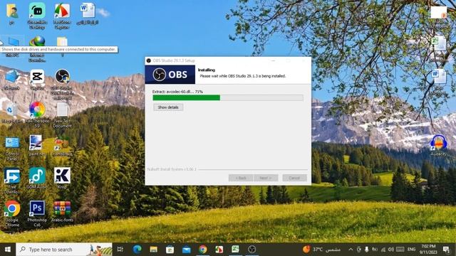Screen dimensions: 456x256
Task: Click the disabled Cancel button in setup
Action: pos(294,178)
